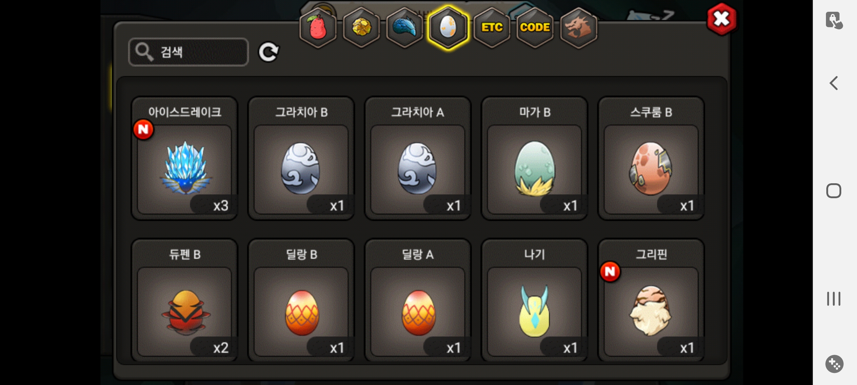Image resolution: width=857 pixels, height=385 pixels.
Task: Open the CODE category tab
Action: tap(535, 27)
